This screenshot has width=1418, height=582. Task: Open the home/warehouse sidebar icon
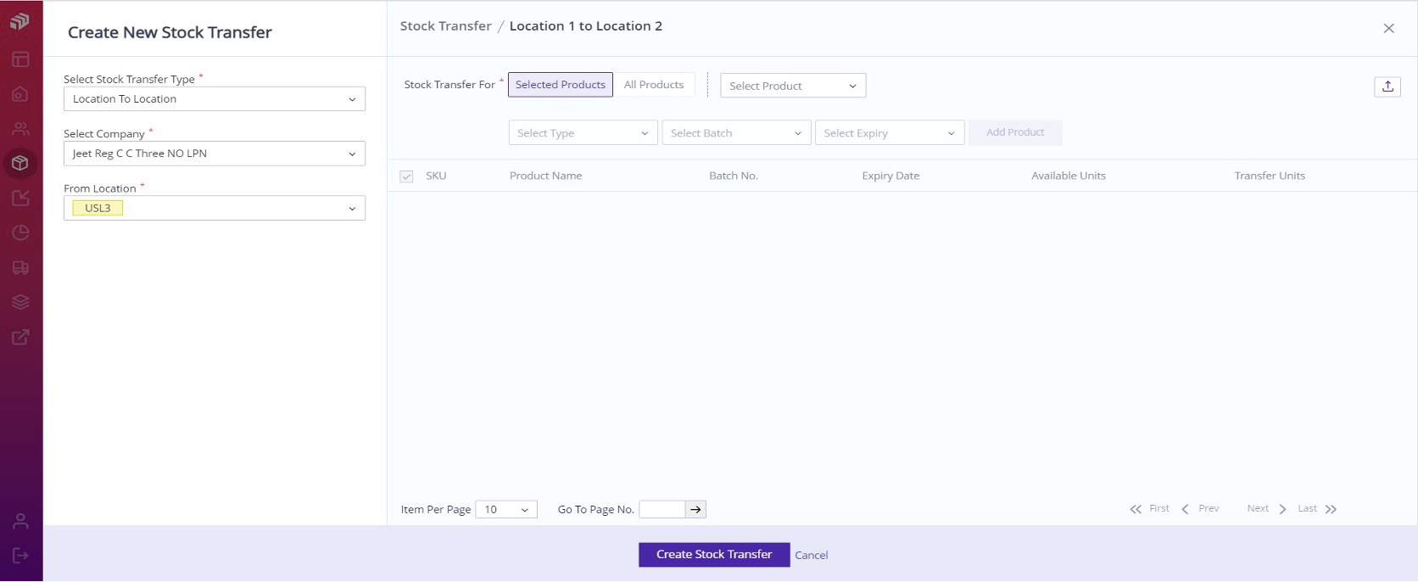(x=20, y=94)
